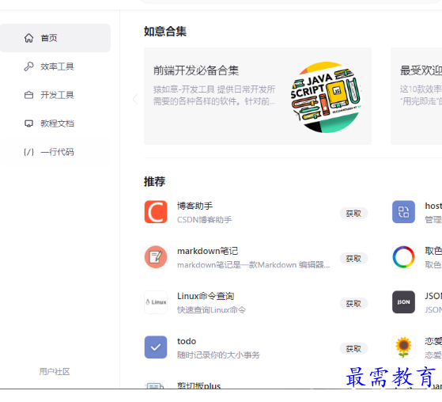Get the markdown笔记 plugin
Screen dimensions: 442x402
pyautogui.click(x=353, y=259)
